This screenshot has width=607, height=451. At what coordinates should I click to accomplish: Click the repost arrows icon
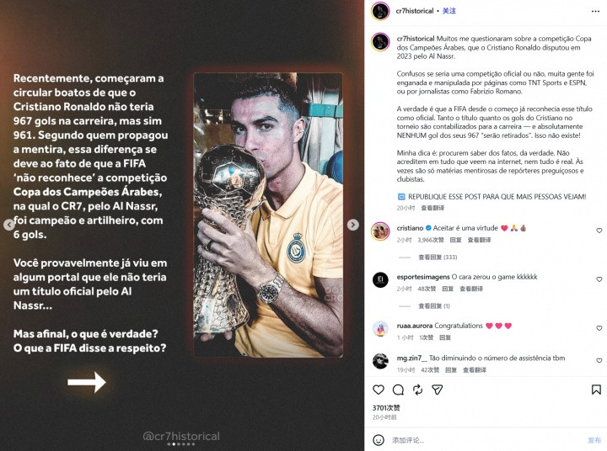[x=417, y=390]
